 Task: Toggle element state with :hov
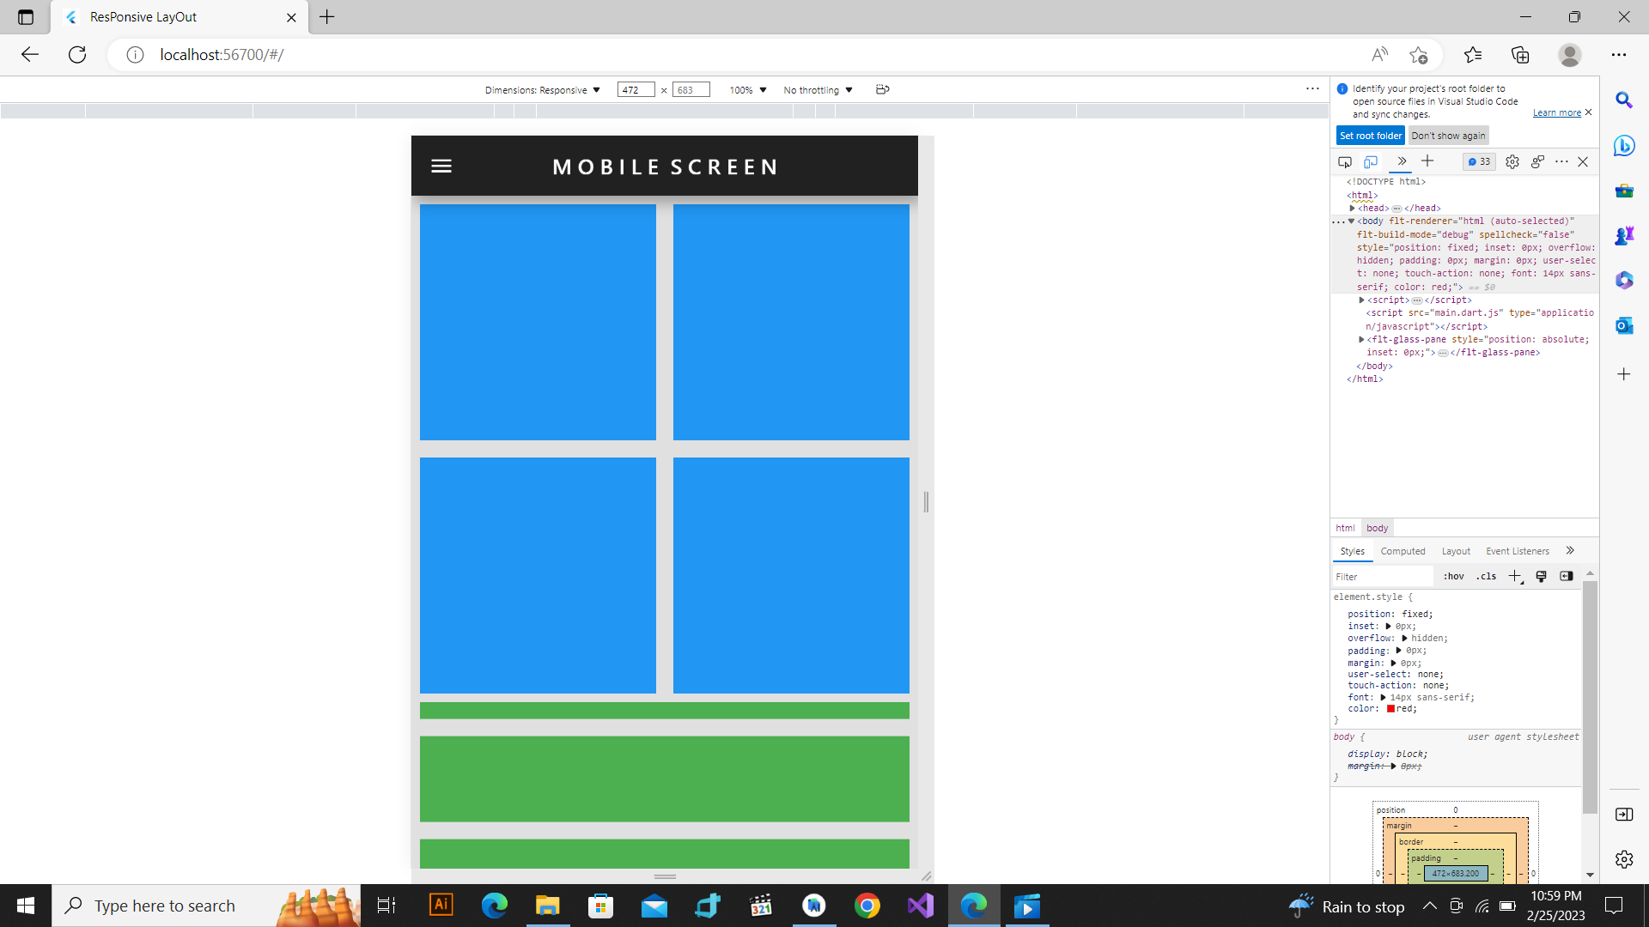tap(1453, 576)
